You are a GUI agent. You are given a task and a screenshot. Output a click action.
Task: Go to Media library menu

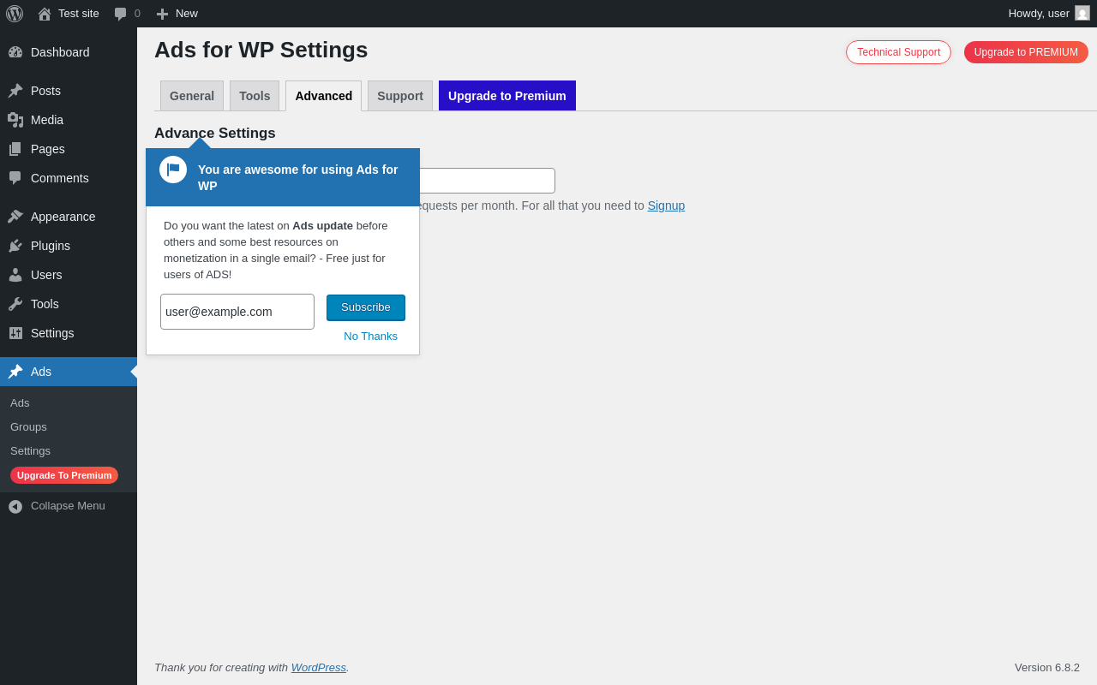[x=69, y=120]
